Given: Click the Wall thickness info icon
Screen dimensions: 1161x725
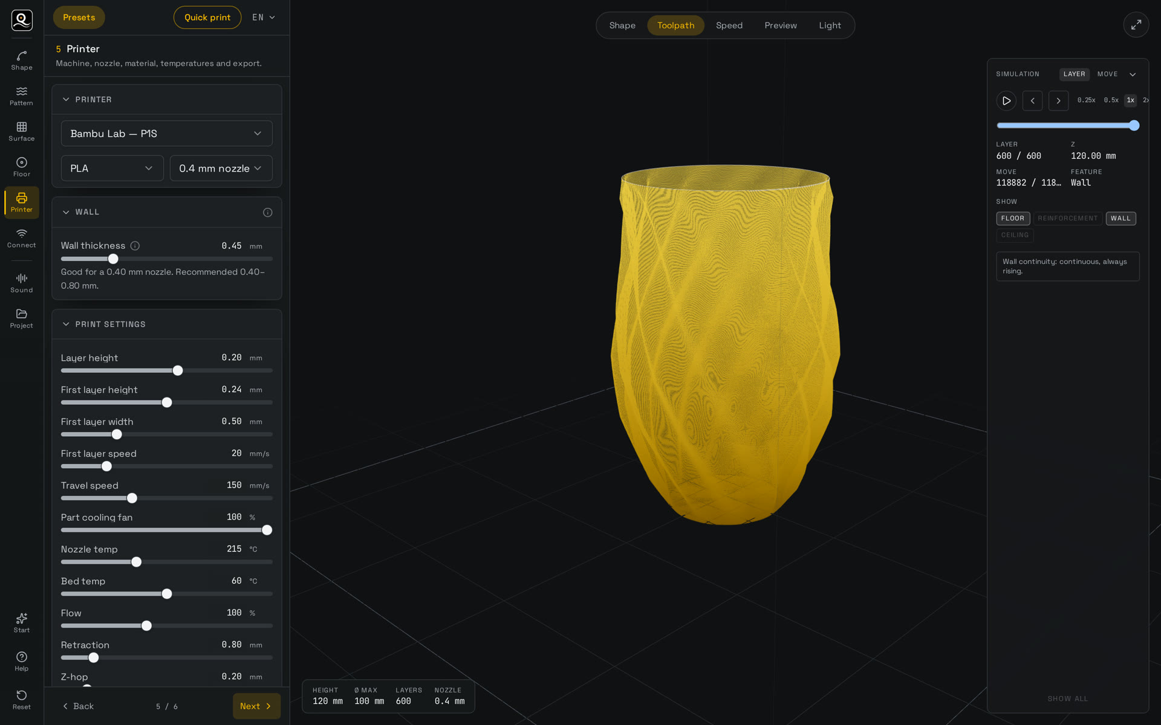Looking at the screenshot, I should pyautogui.click(x=135, y=246).
